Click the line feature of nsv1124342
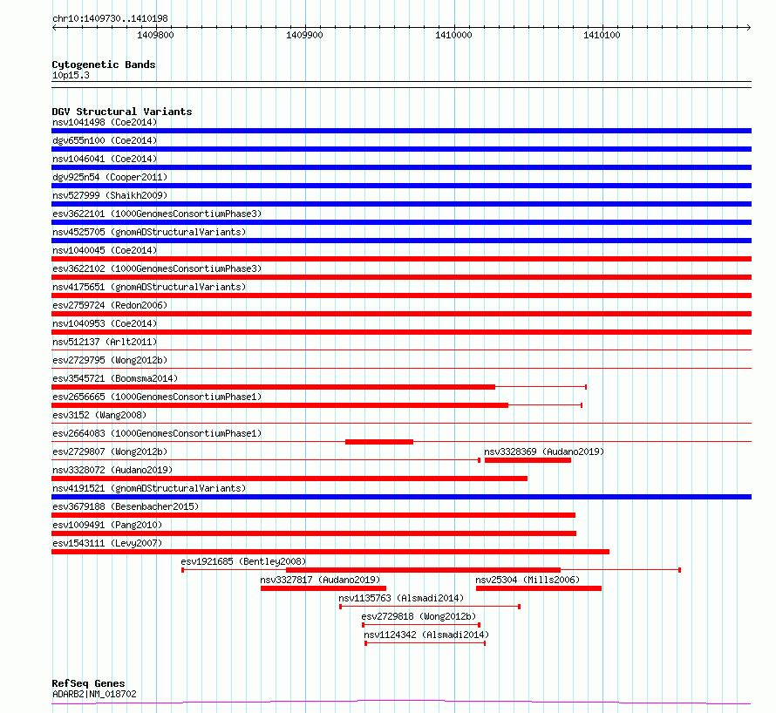776x713 pixels. tap(425, 643)
